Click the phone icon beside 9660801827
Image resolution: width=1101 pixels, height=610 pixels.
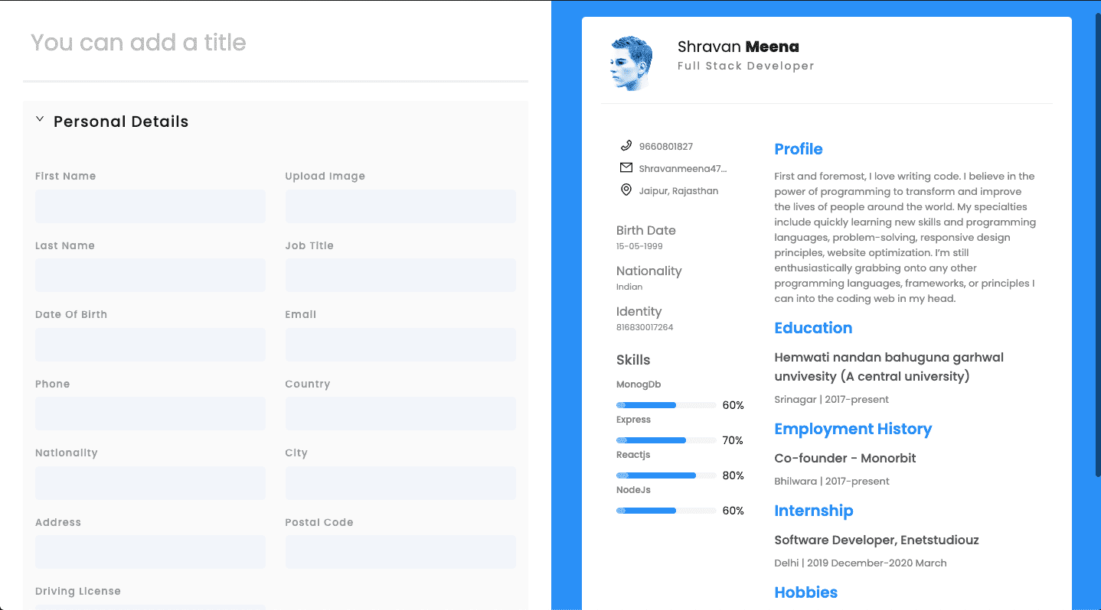click(626, 145)
